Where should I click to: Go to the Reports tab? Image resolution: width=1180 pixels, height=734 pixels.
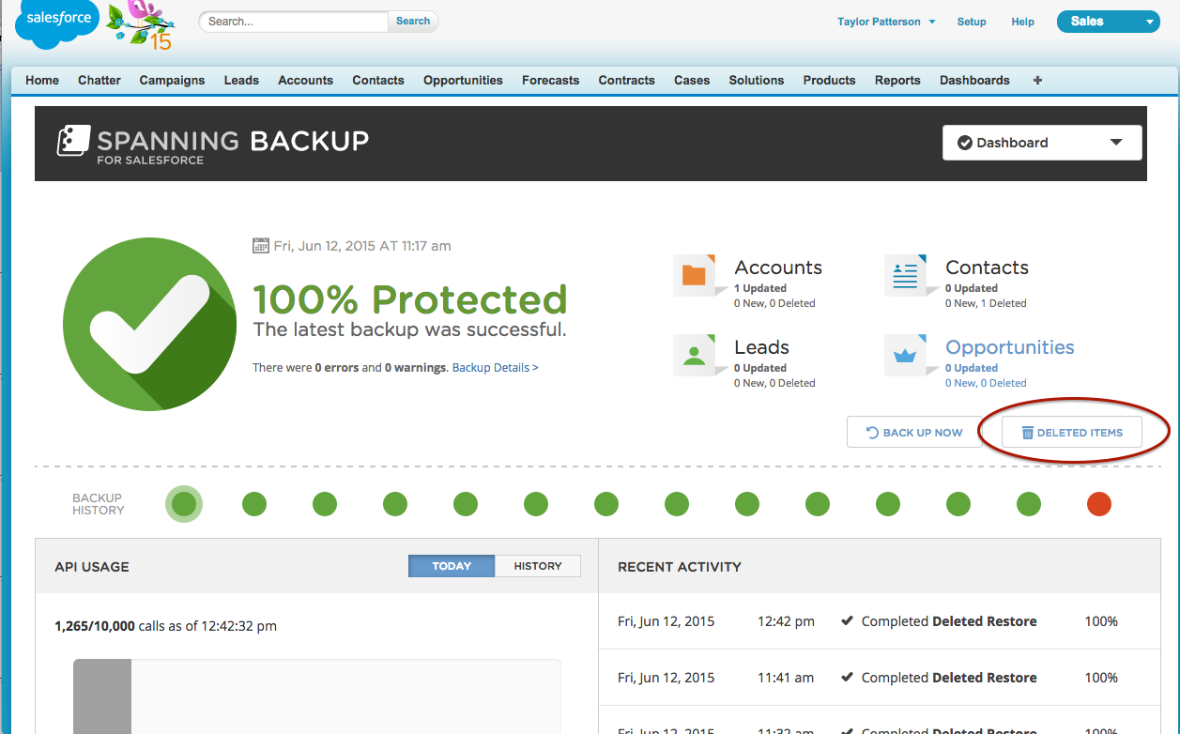click(x=896, y=81)
